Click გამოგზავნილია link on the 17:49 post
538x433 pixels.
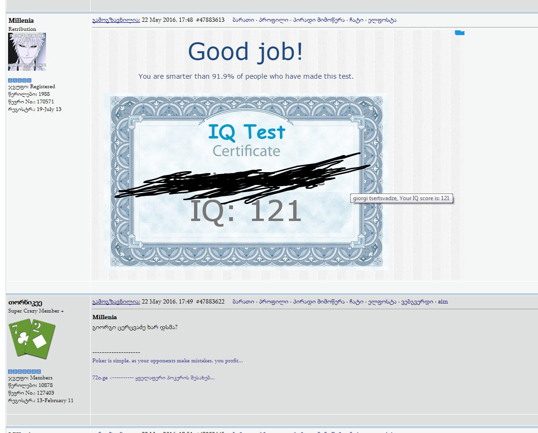point(116,302)
